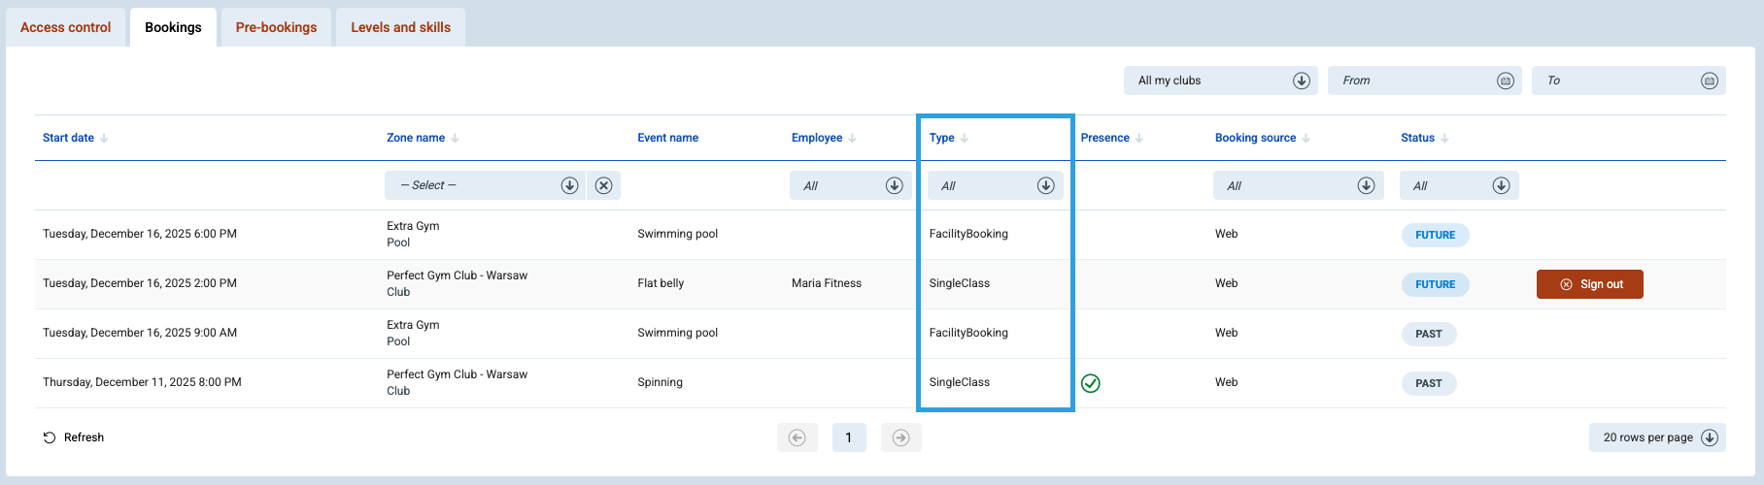1764x485 pixels.
Task: Go to the next page arrow
Action: [900, 437]
